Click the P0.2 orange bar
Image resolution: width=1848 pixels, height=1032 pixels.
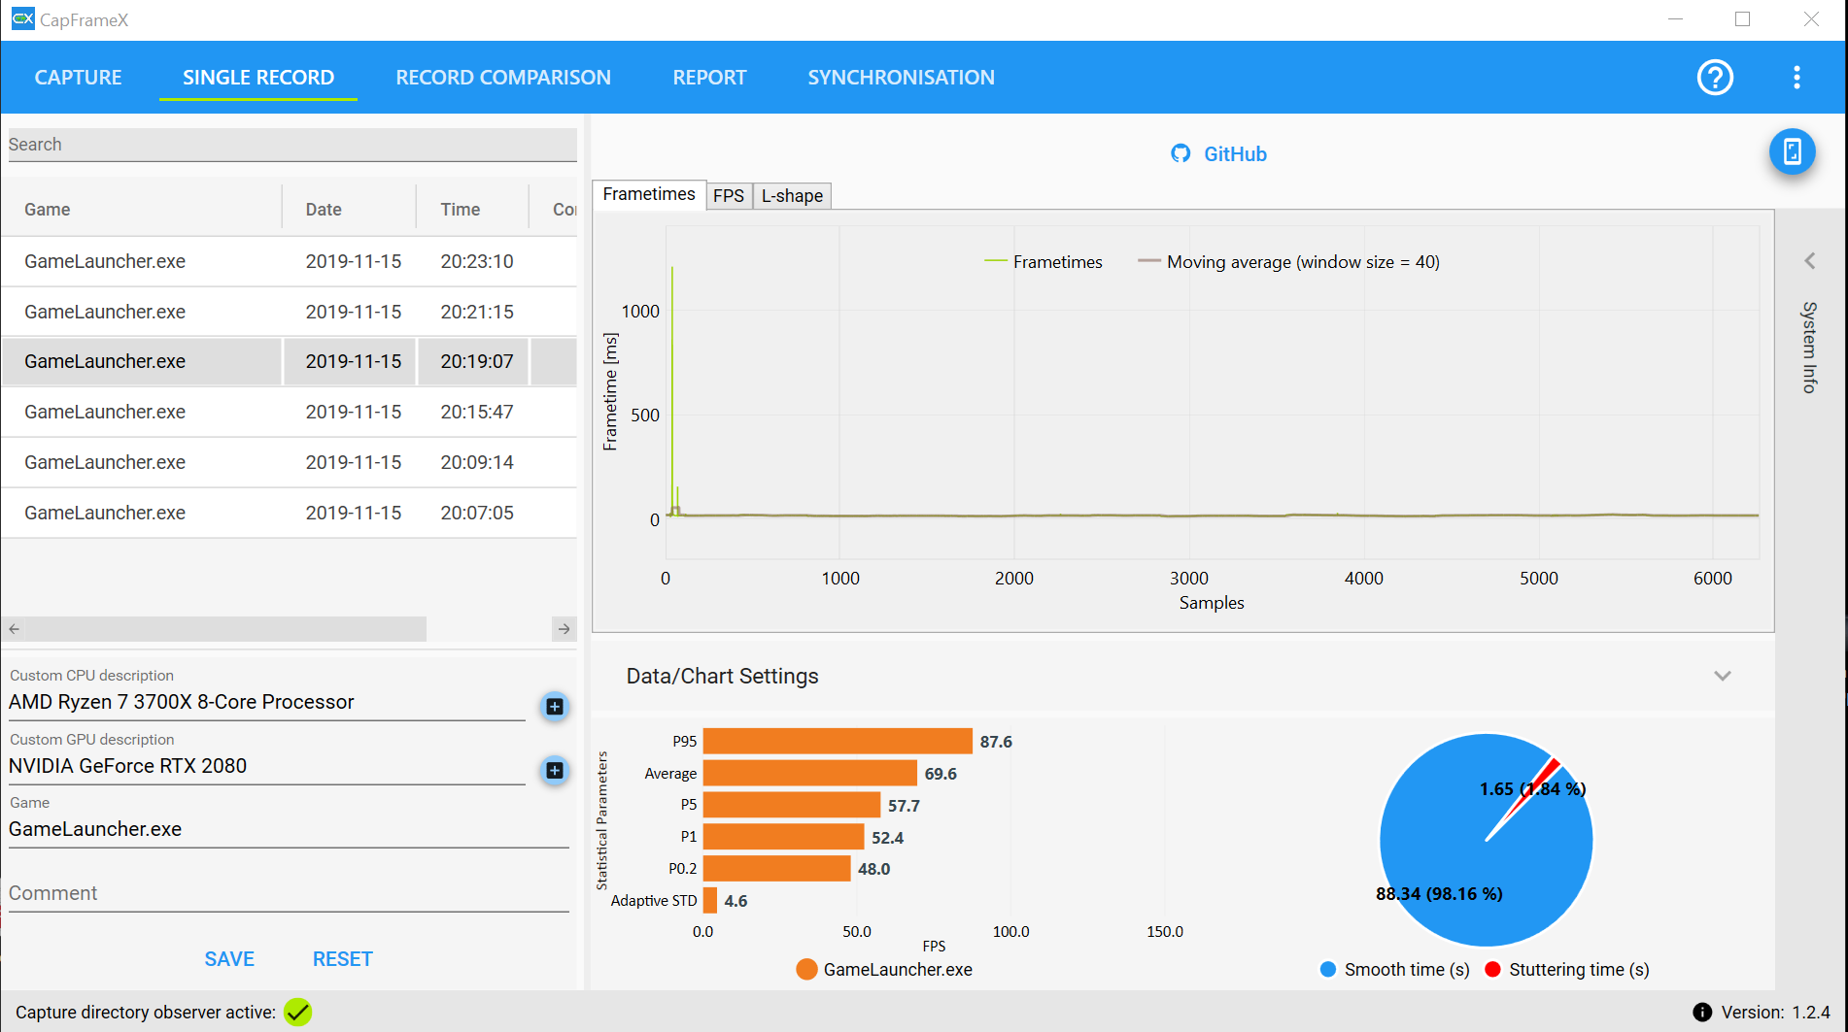click(x=776, y=869)
